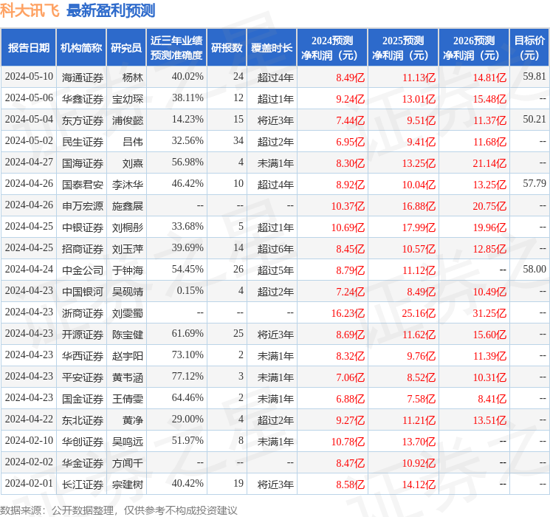Click the 最新盈利预测 heading
This screenshot has width=550, height=517.
coord(111,10)
